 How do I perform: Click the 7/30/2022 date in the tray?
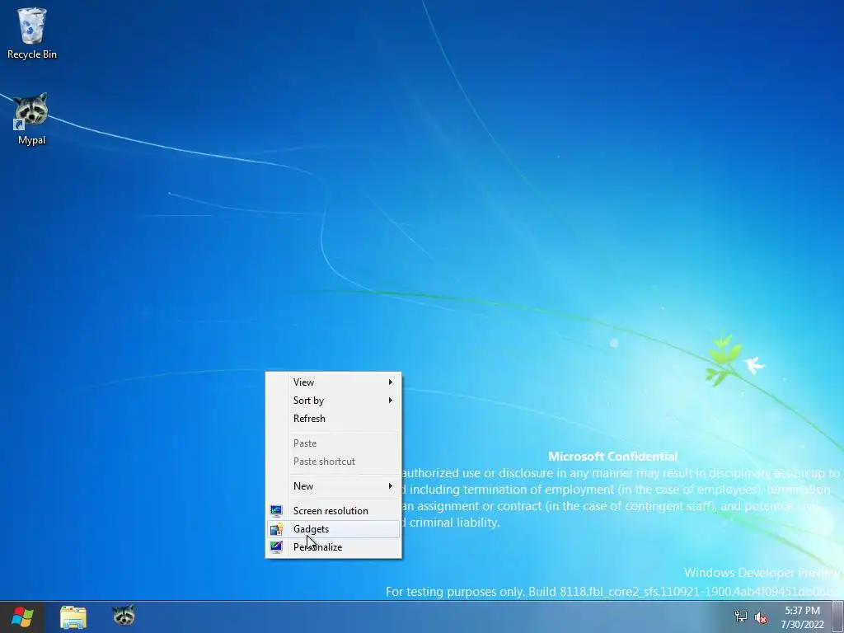point(802,625)
